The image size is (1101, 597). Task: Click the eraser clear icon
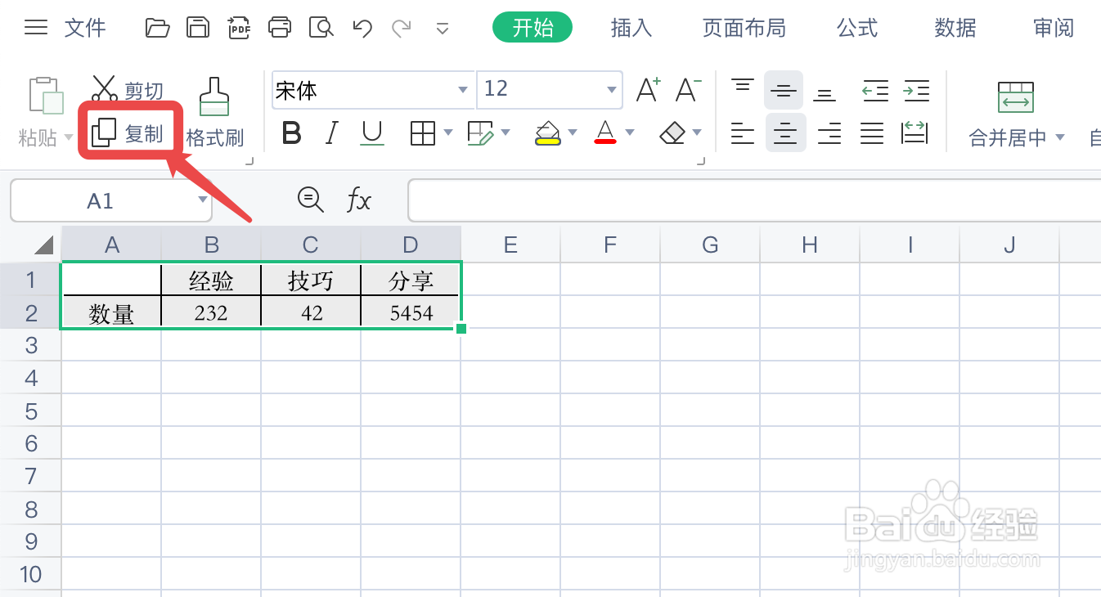672,132
